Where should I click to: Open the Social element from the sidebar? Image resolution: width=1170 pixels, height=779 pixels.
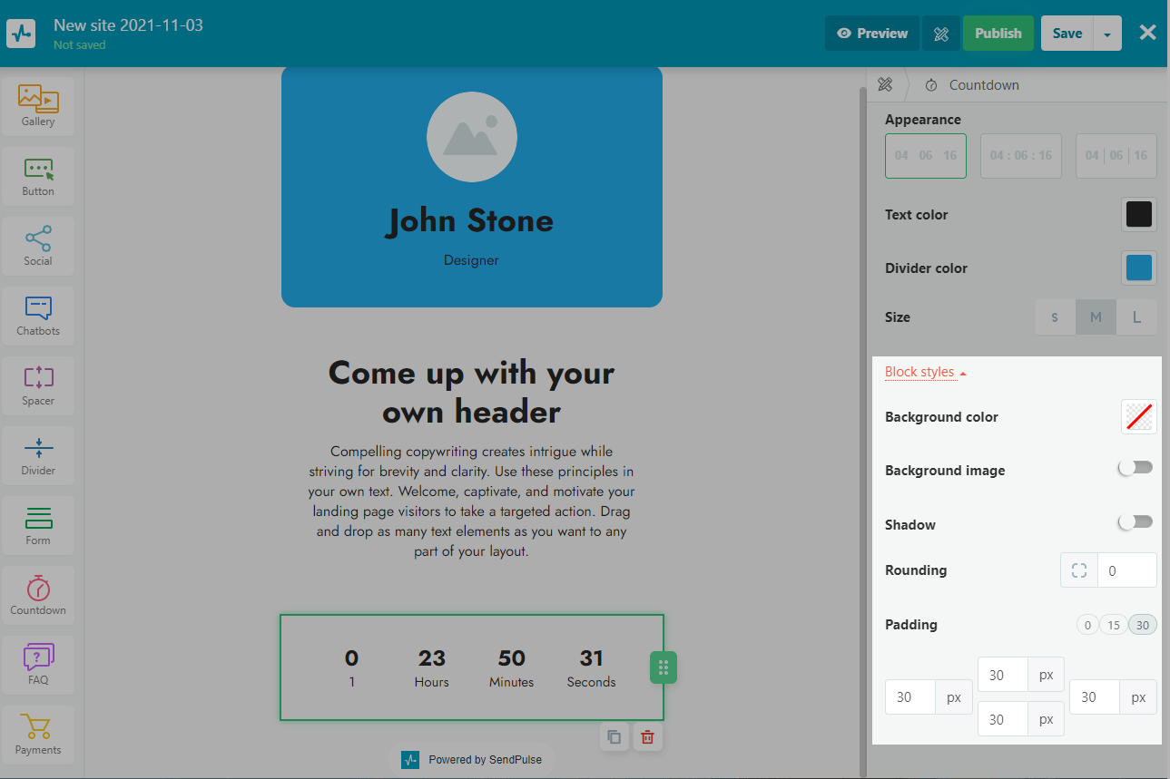[38, 245]
